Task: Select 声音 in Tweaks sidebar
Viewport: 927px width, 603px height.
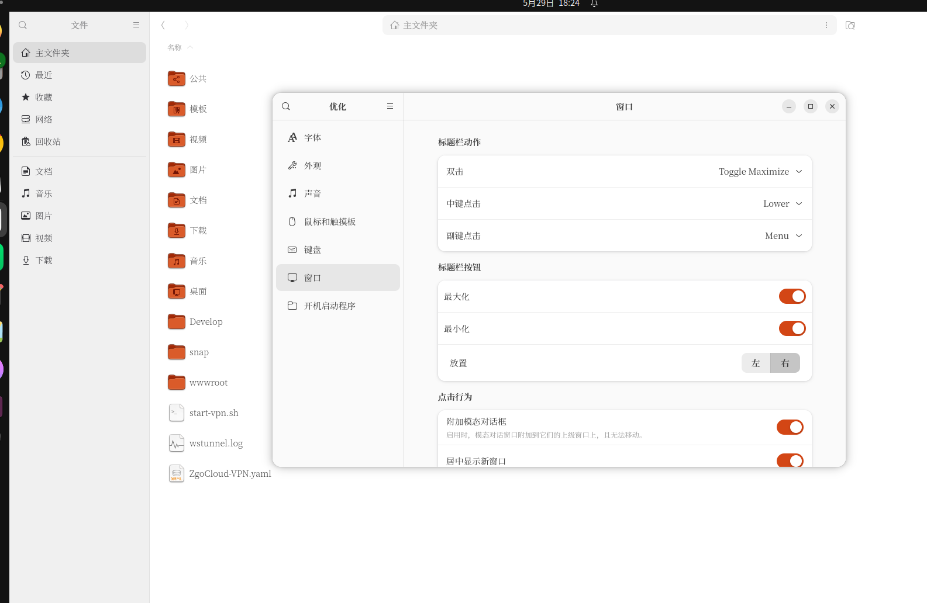Action: [338, 193]
